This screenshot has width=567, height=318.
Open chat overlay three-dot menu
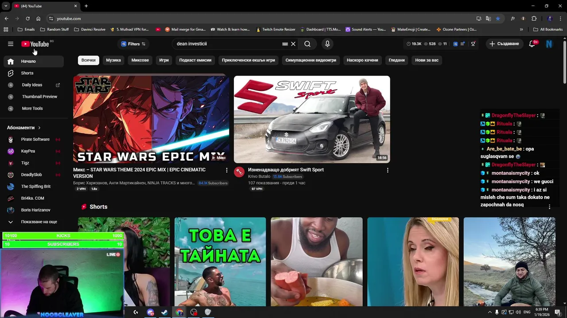549,207
